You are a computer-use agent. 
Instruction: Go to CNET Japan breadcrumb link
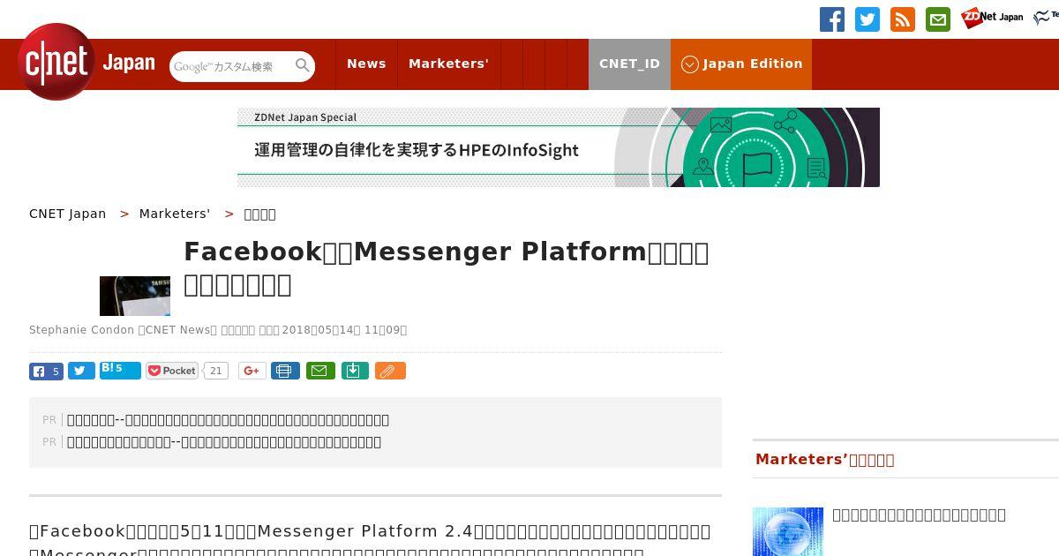67,214
